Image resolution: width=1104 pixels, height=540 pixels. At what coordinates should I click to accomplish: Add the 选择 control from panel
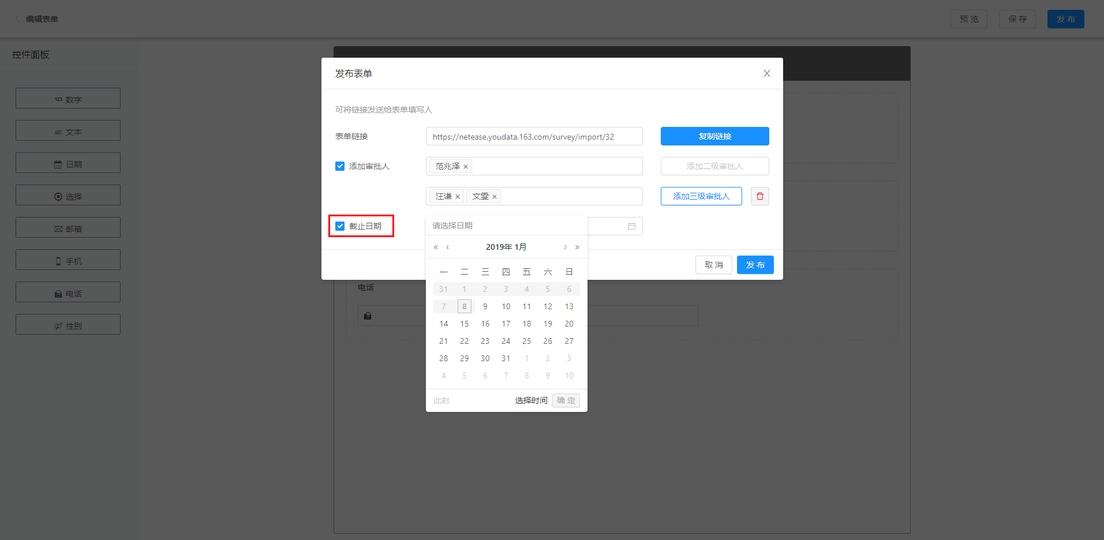pyautogui.click(x=68, y=195)
